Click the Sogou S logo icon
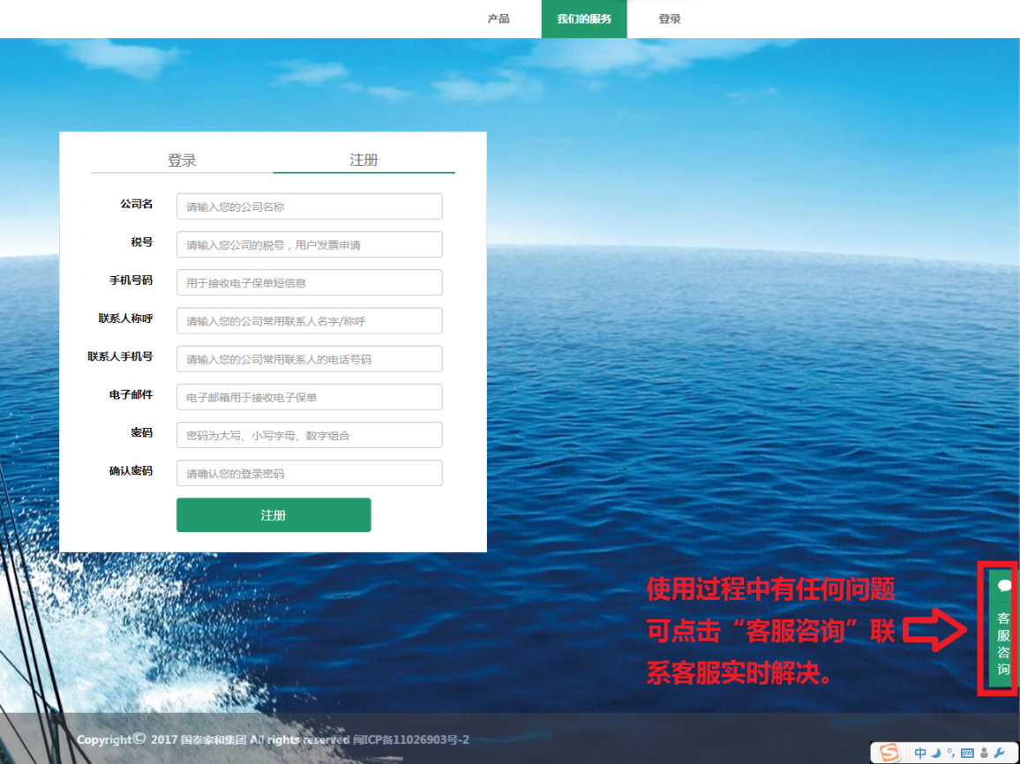The width and height of the screenshot is (1020, 764). 889,753
